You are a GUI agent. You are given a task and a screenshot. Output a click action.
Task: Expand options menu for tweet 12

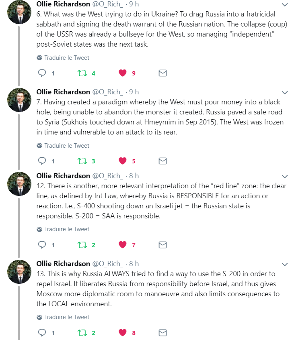pos(285,176)
